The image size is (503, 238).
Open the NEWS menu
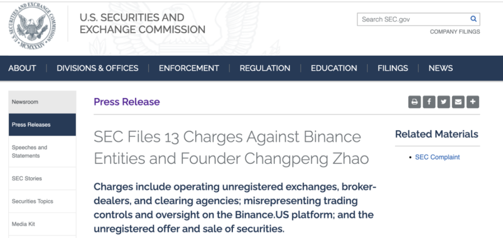coord(441,68)
